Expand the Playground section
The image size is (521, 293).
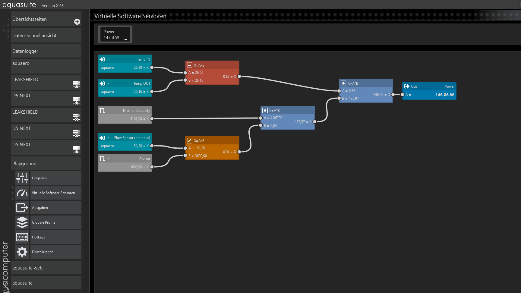(x=46, y=163)
